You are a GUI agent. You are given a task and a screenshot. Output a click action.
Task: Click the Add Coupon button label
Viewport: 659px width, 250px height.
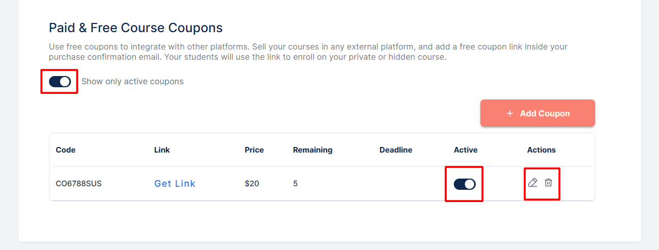545,113
